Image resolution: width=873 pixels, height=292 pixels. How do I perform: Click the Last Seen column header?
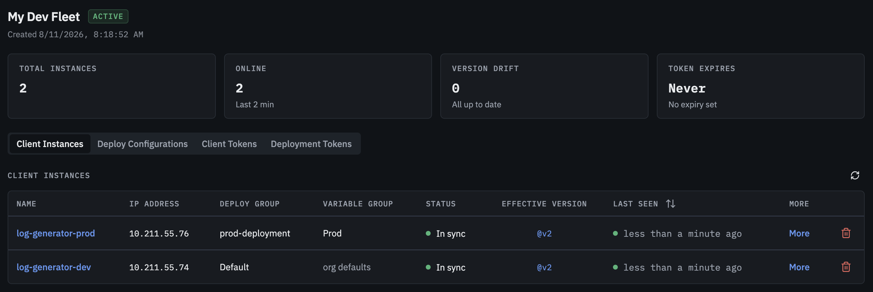click(635, 204)
